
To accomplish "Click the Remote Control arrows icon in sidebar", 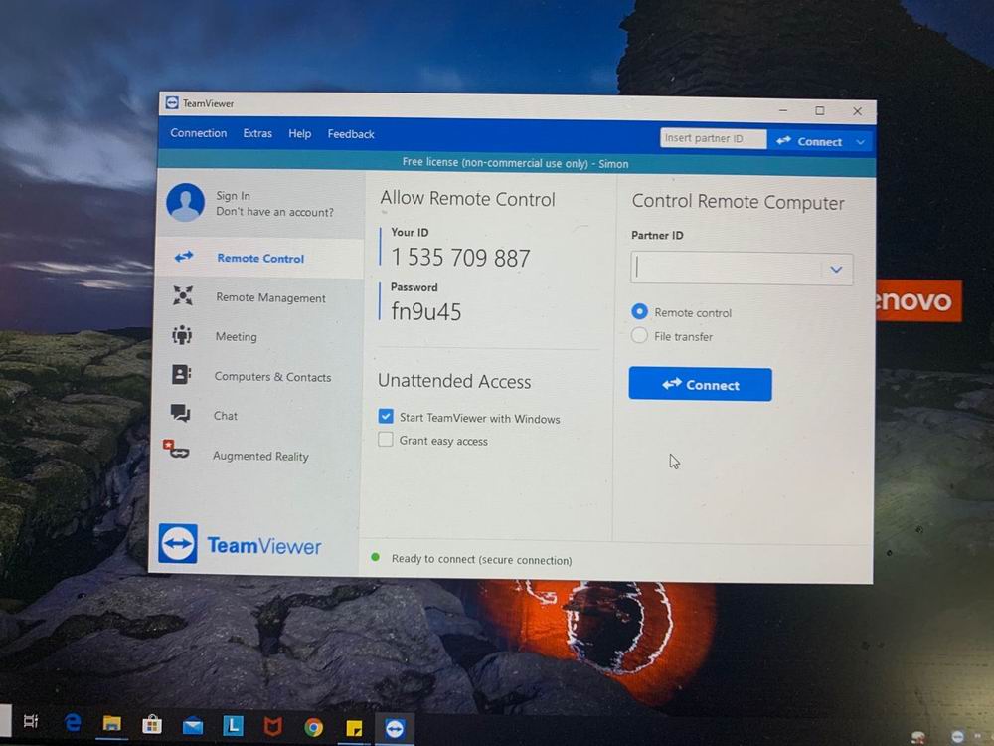I will pos(184,257).
